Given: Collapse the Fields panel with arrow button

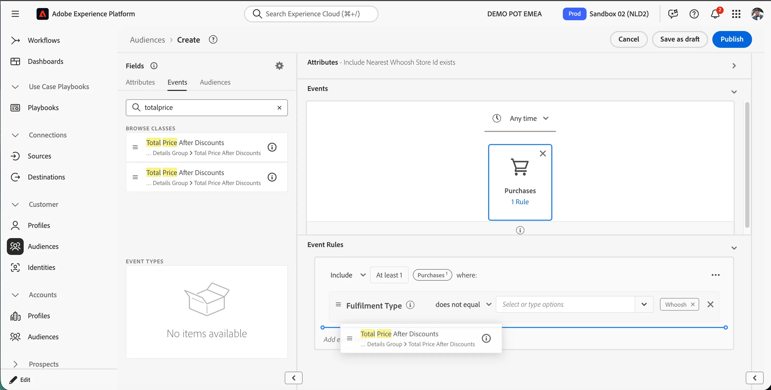Looking at the screenshot, I should point(293,378).
